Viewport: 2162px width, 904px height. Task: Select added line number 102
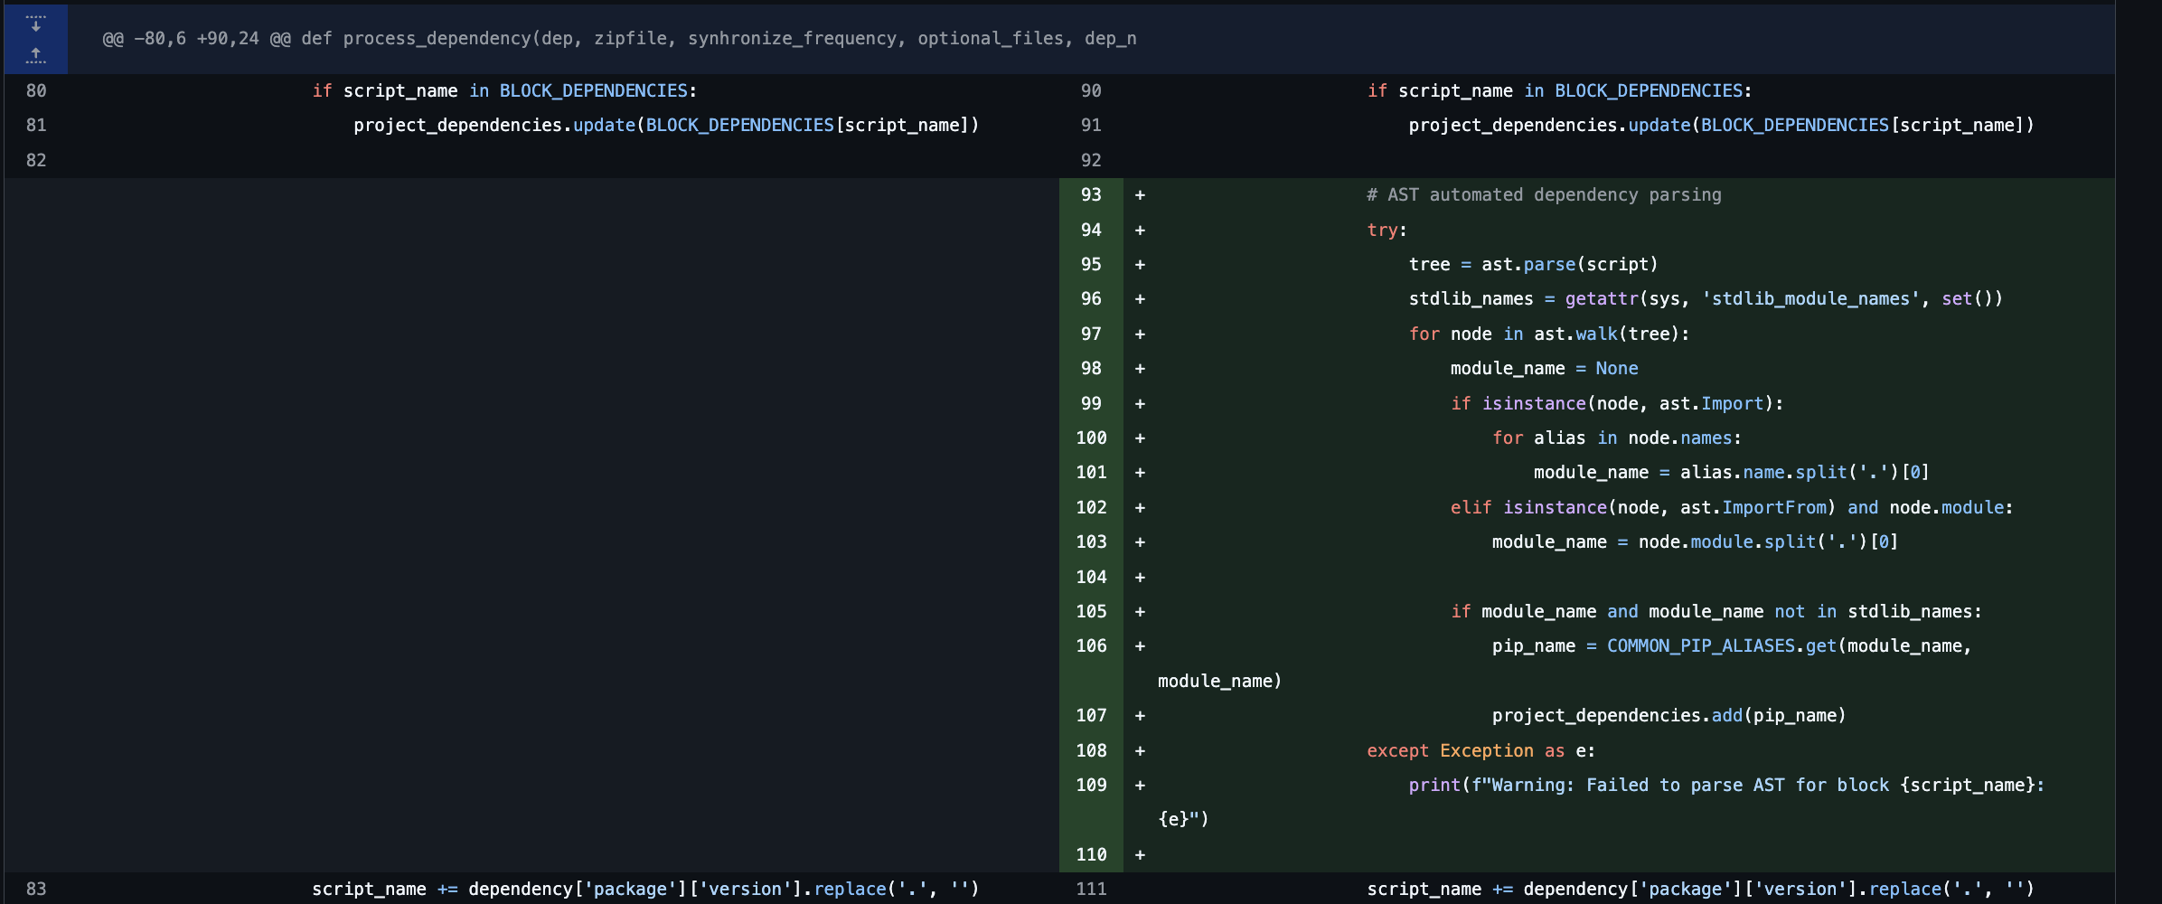point(1091,507)
